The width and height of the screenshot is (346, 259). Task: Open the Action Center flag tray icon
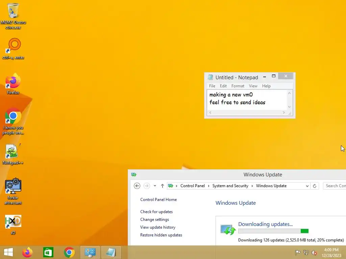[298, 252]
